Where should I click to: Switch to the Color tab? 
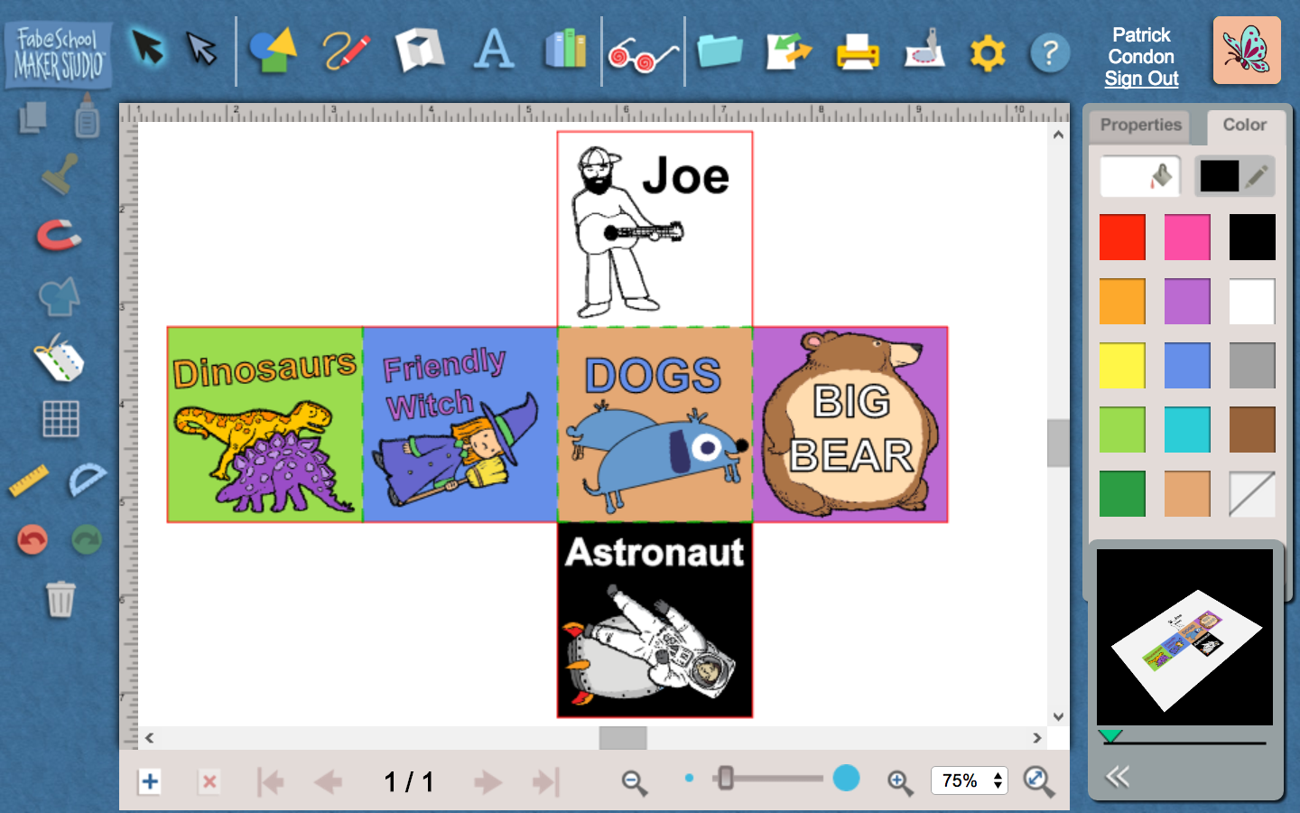pos(1244,126)
